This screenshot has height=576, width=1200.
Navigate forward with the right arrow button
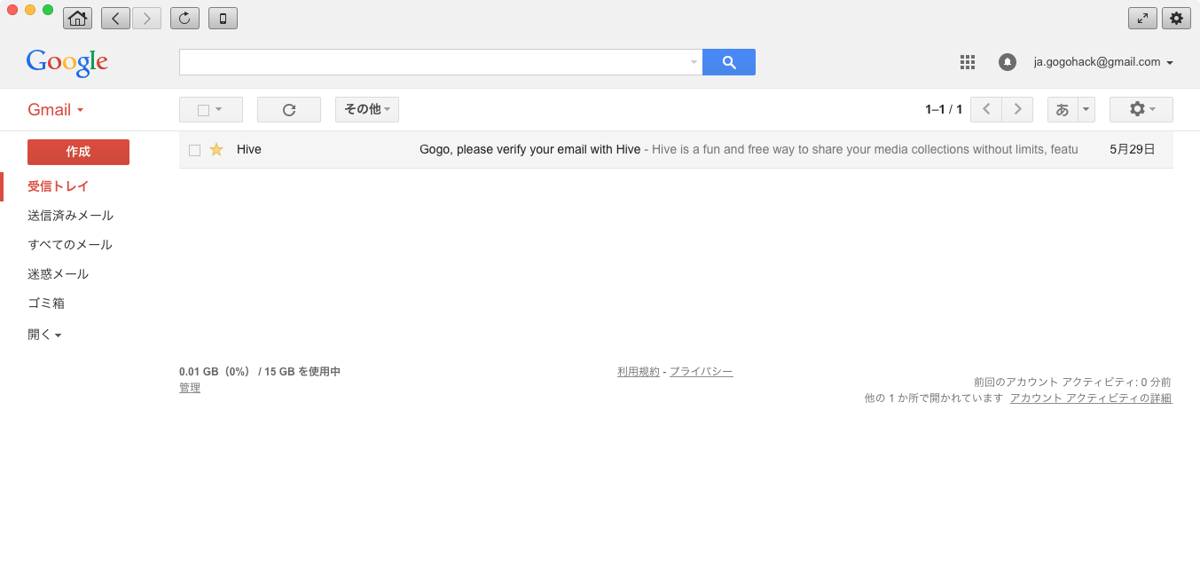(x=146, y=18)
